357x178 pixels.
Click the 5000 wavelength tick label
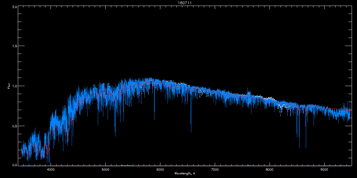tap(106, 170)
